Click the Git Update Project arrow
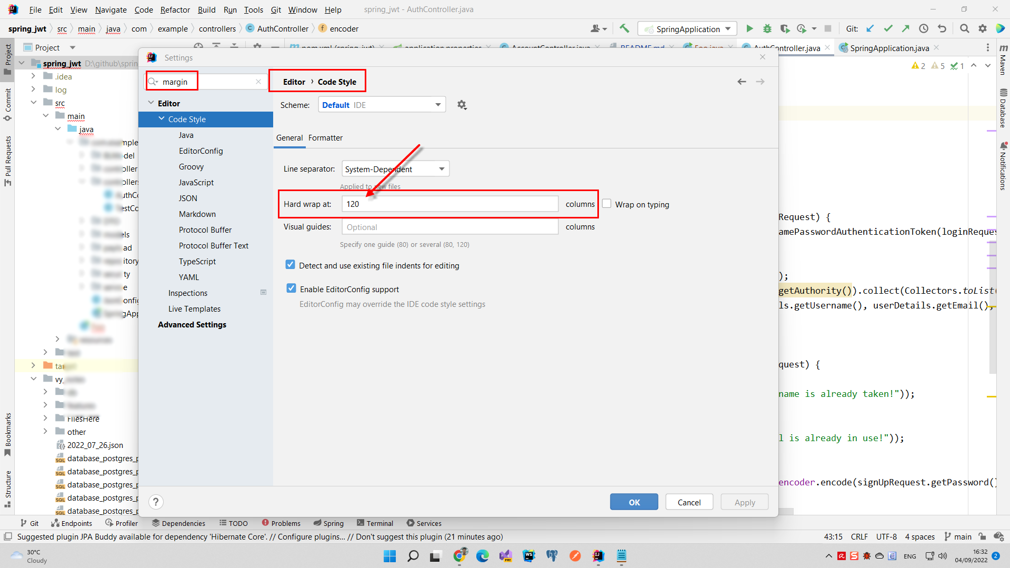This screenshot has height=568, width=1010. click(870, 28)
